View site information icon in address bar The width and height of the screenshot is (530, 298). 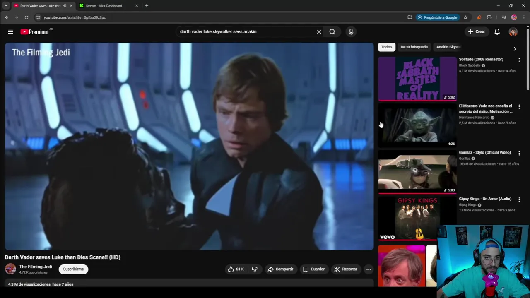[x=38, y=17]
